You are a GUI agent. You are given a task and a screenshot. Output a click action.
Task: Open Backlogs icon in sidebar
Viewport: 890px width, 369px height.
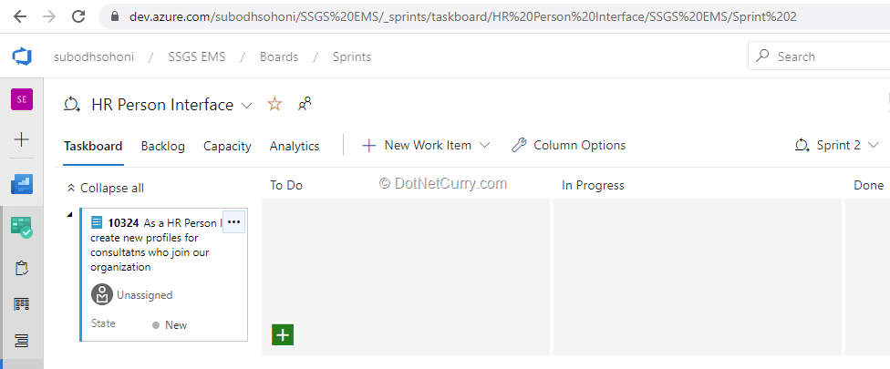[x=22, y=341]
